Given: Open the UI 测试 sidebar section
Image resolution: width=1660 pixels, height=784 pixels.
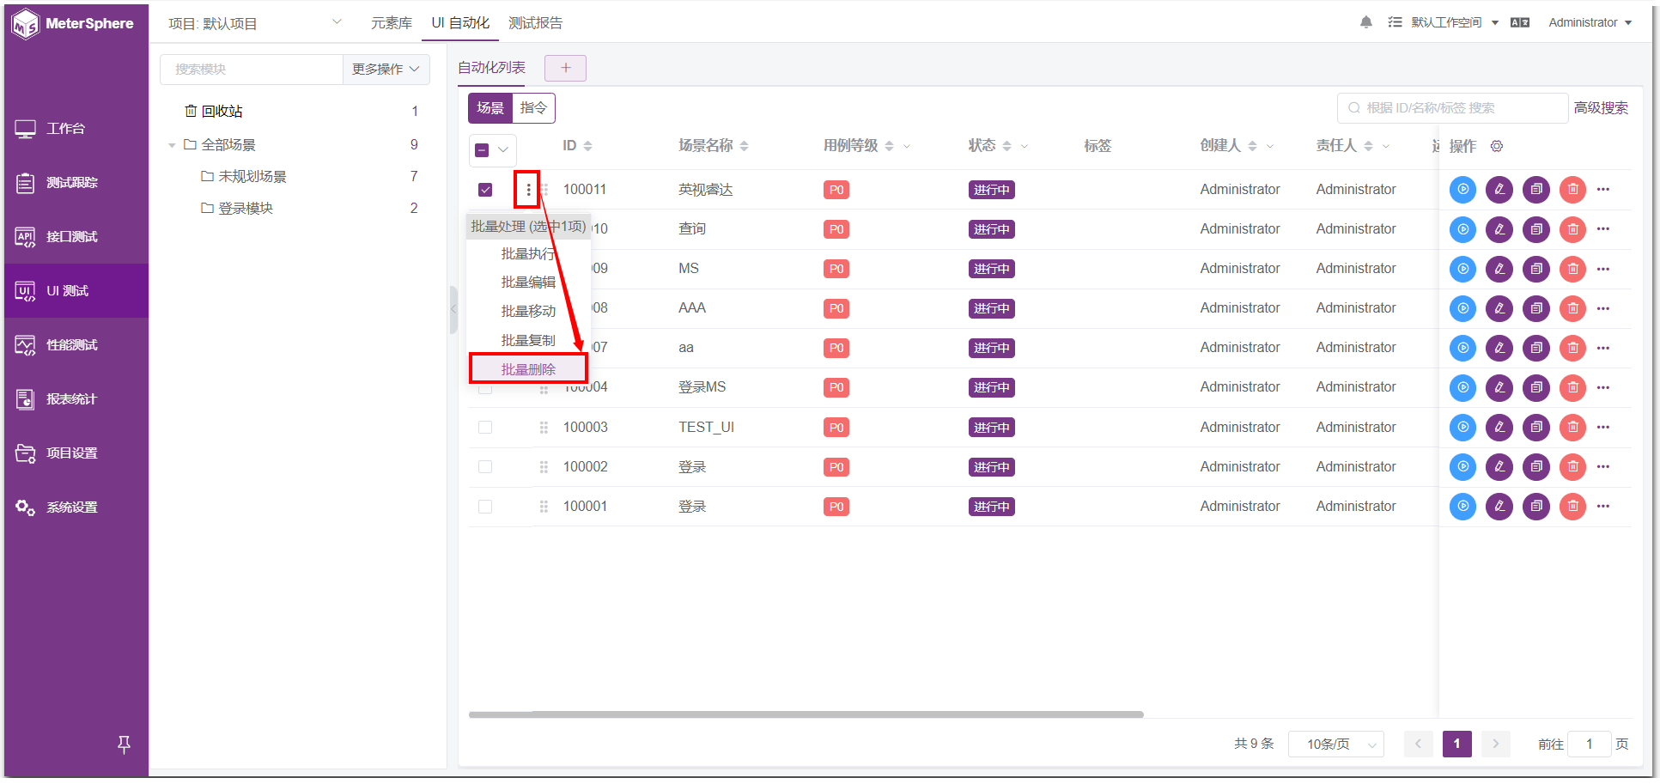Looking at the screenshot, I should (76, 291).
